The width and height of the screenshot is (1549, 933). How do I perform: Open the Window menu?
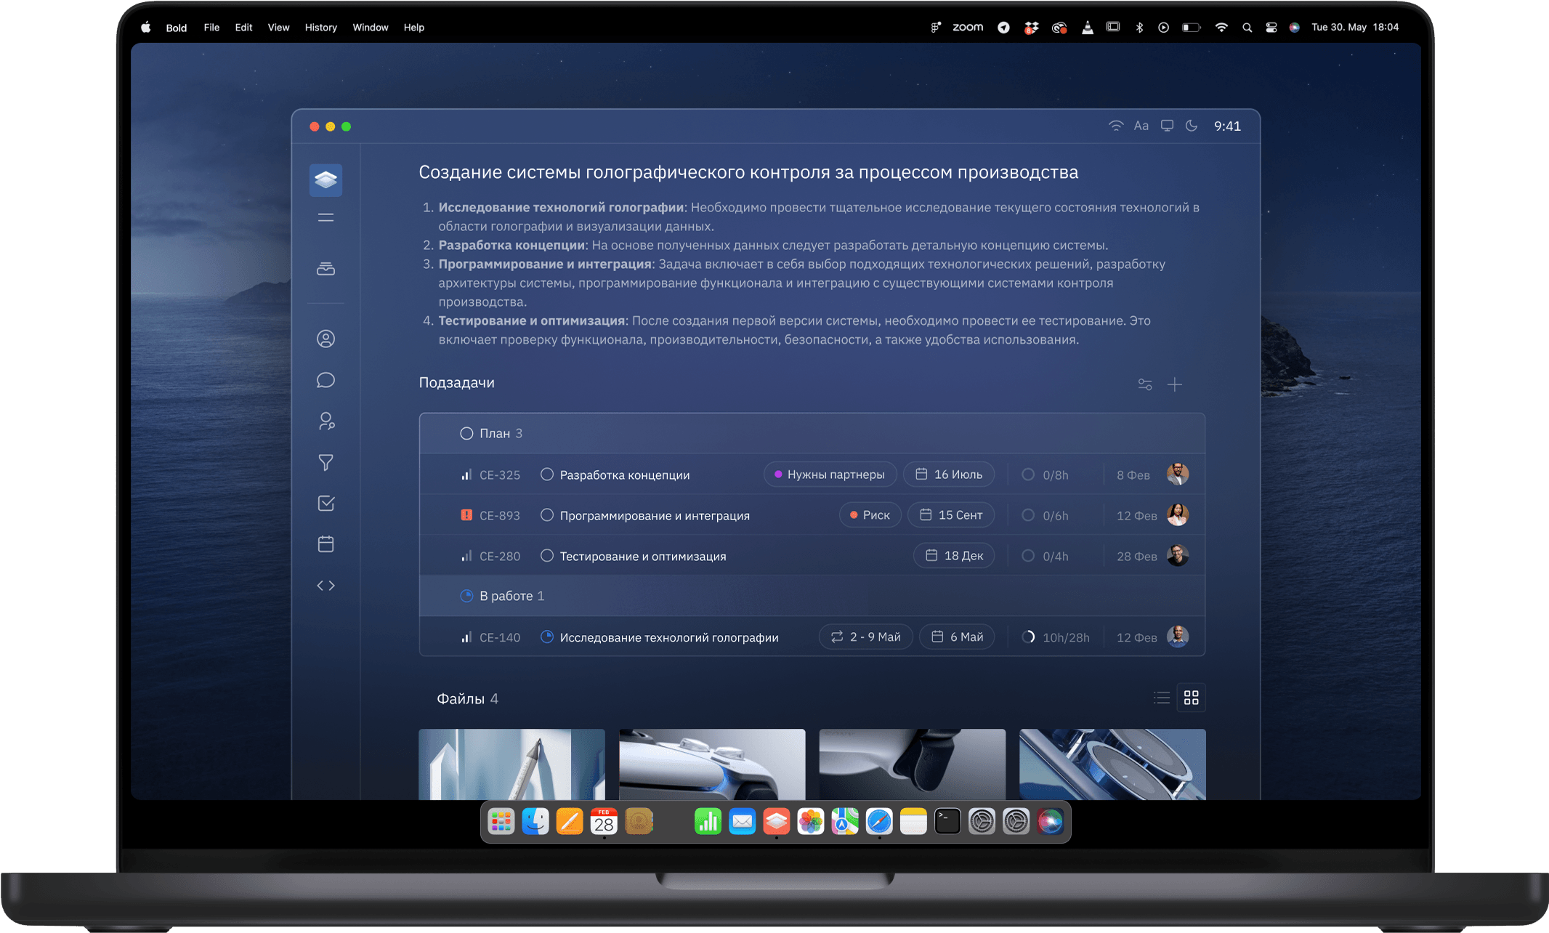371,28
